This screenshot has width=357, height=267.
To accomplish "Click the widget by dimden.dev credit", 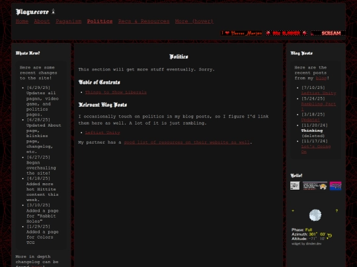I will [x=307, y=244].
